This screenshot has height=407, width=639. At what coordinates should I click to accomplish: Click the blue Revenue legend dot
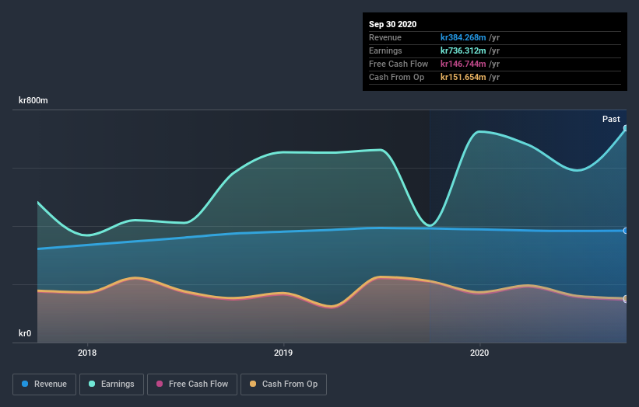pos(25,384)
